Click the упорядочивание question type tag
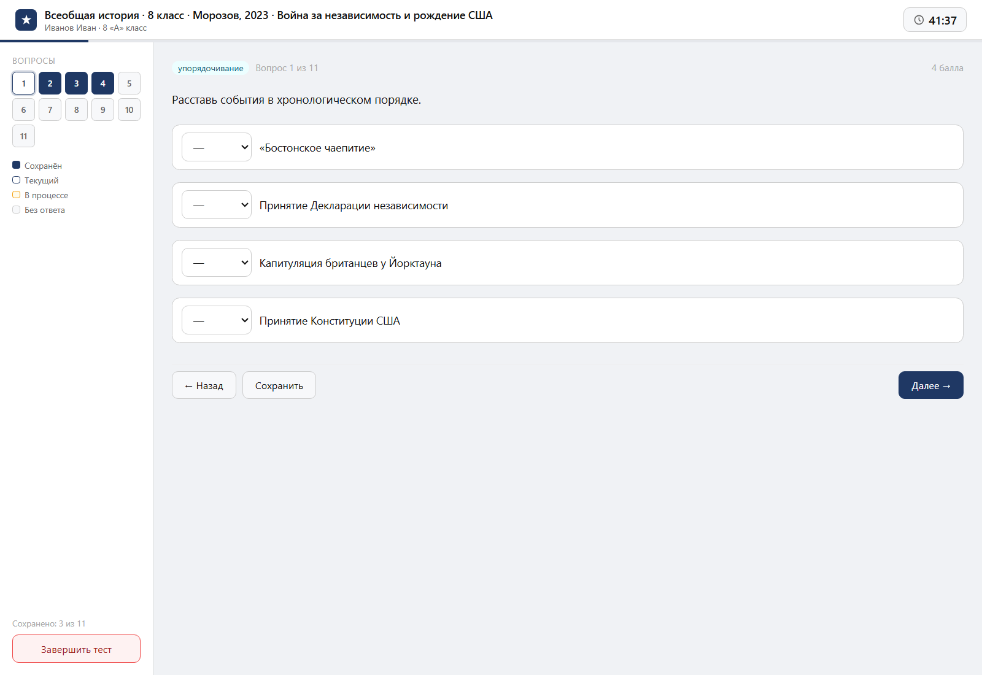982x675 pixels. 211,68
